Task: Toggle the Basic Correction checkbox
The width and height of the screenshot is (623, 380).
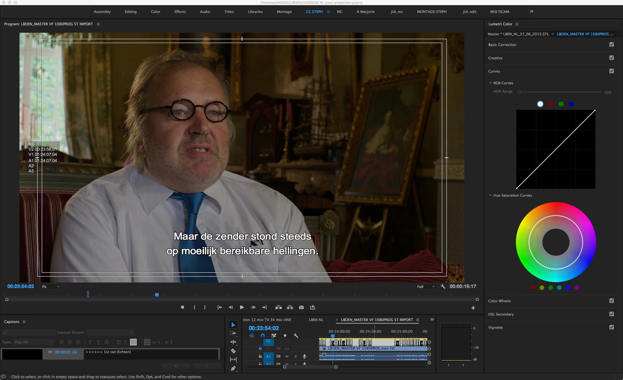Action: 612,45
